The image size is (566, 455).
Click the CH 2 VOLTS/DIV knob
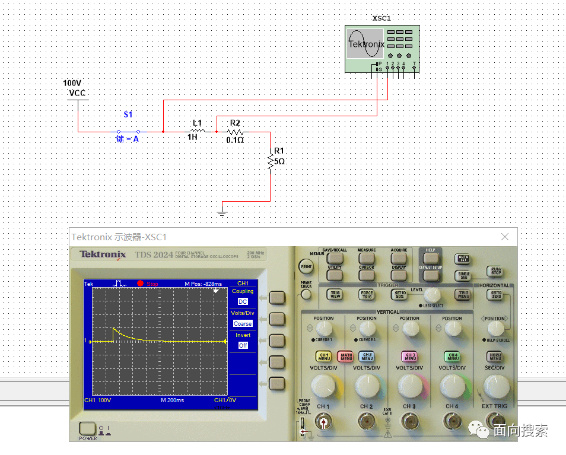pos(368,386)
